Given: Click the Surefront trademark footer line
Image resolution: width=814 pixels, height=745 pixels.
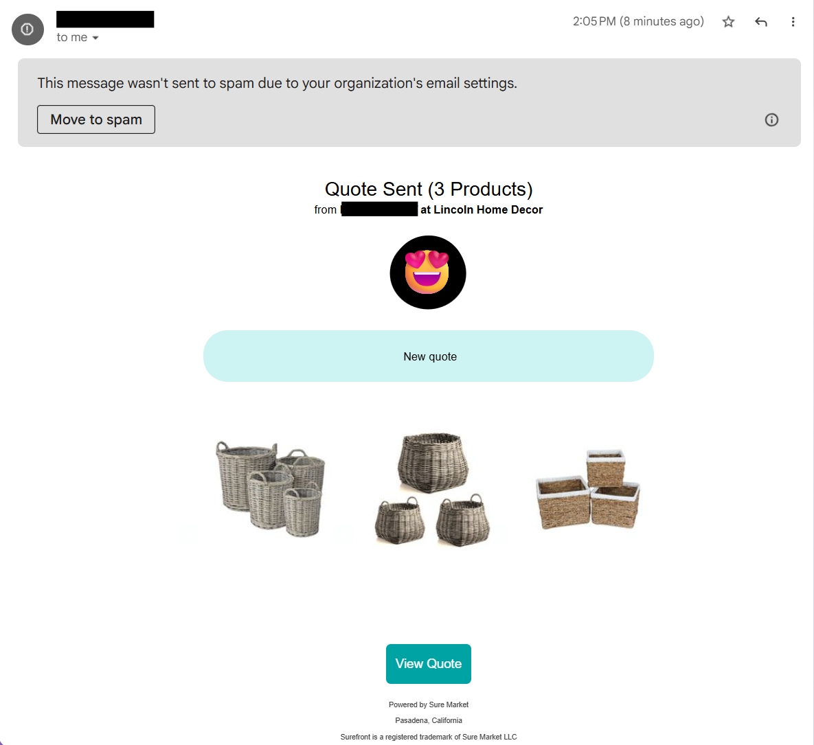Looking at the screenshot, I should click(428, 737).
